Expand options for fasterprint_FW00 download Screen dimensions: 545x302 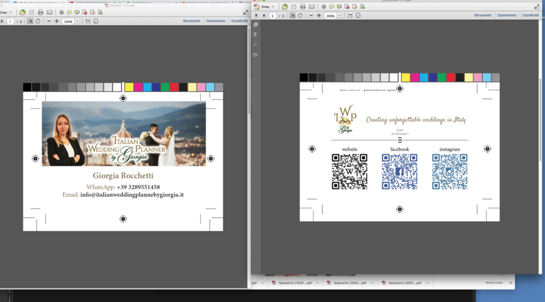pyautogui.click(x=317, y=283)
